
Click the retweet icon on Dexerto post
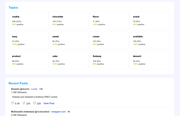point(24,103)
